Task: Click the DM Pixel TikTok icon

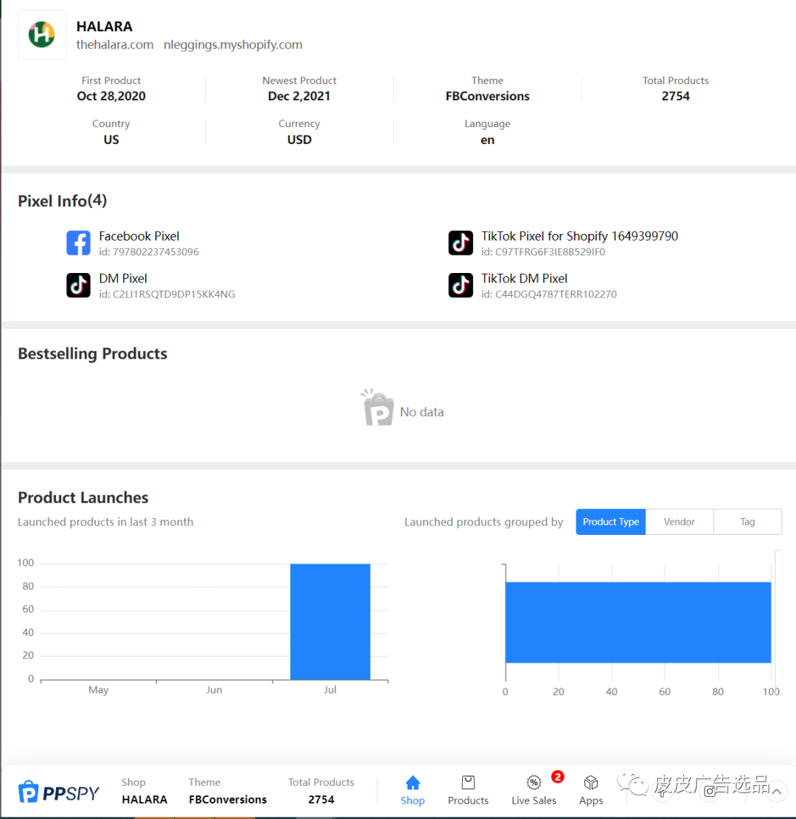Action: [x=78, y=286]
